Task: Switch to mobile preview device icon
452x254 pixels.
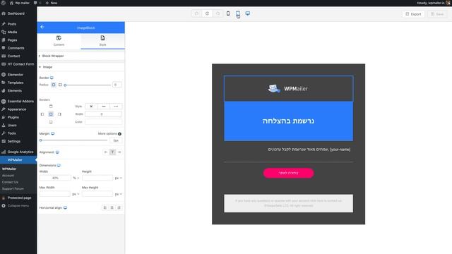Action: [x=228, y=13]
